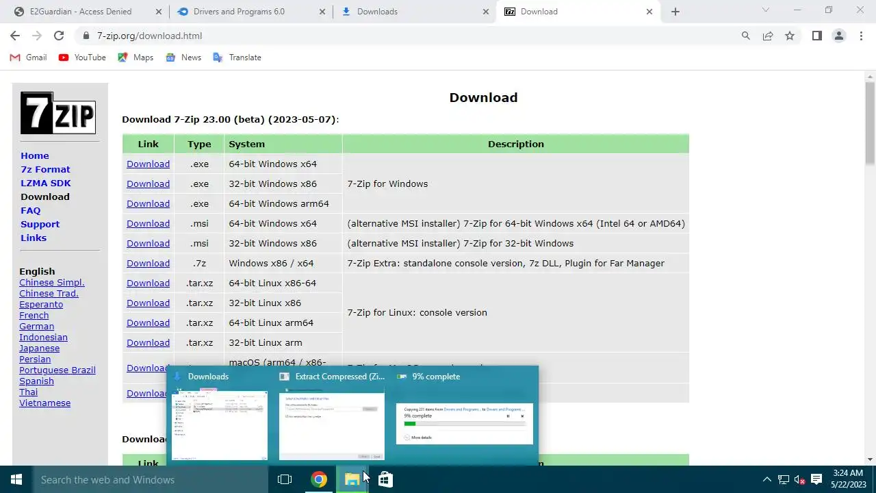The width and height of the screenshot is (876, 493).
Task: Open YouTube bookmark
Action: point(82,58)
